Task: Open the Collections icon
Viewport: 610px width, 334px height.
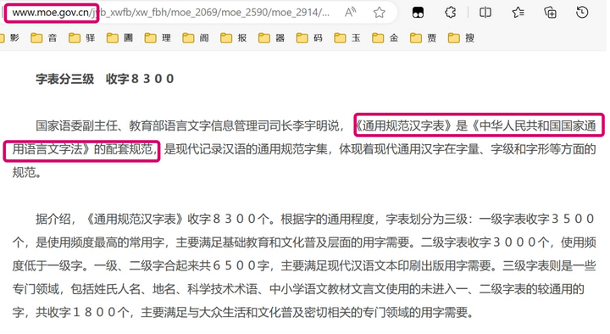Action: (x=550, y=13)
